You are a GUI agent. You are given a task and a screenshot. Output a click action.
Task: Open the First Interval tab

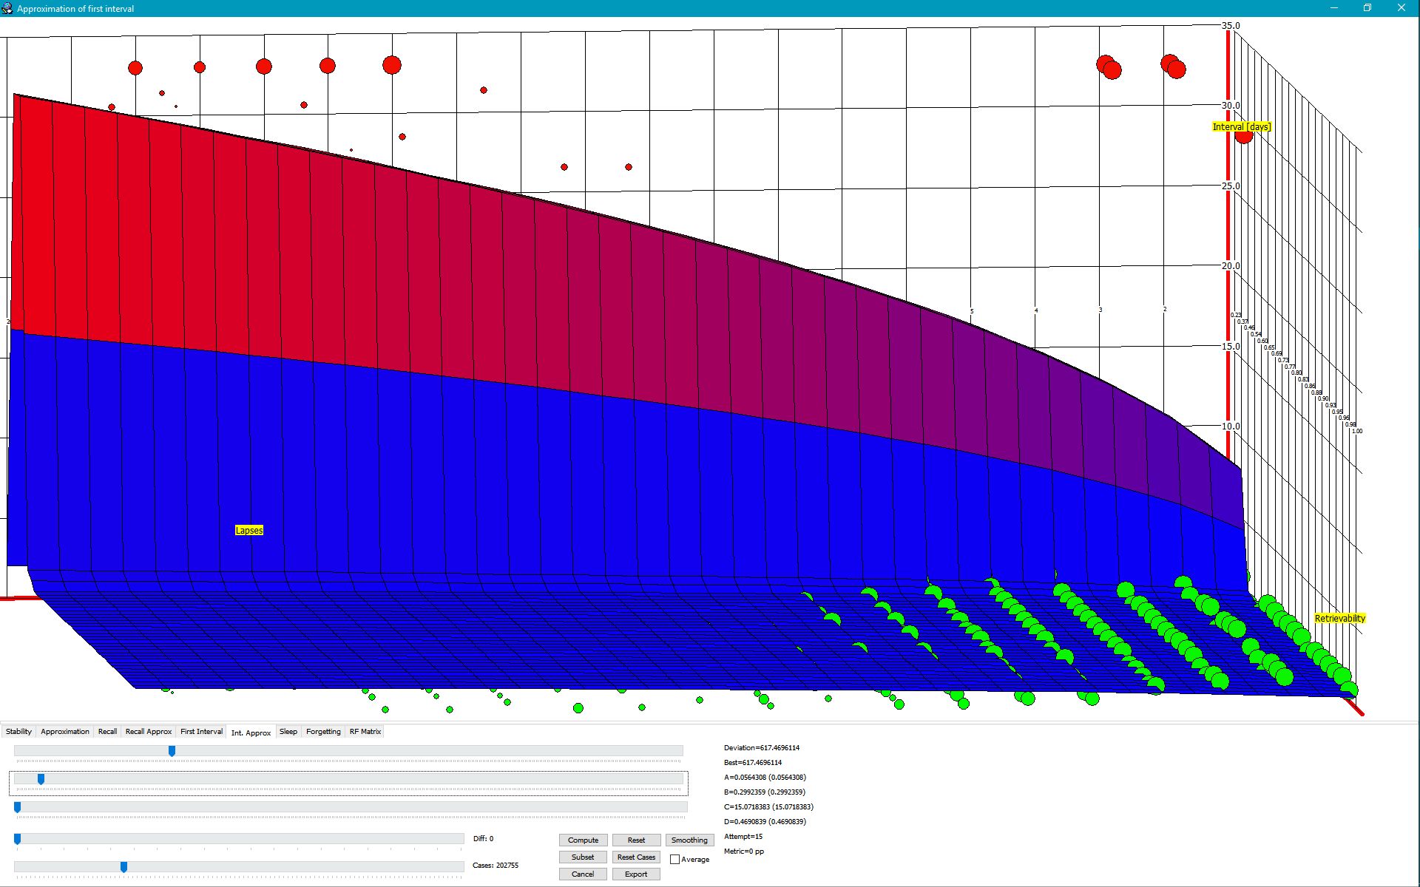coord(201,732)
